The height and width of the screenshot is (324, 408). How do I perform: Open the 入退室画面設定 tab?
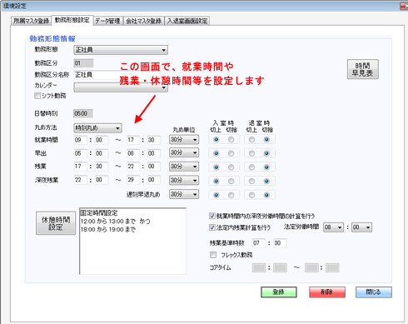[187, 21]
